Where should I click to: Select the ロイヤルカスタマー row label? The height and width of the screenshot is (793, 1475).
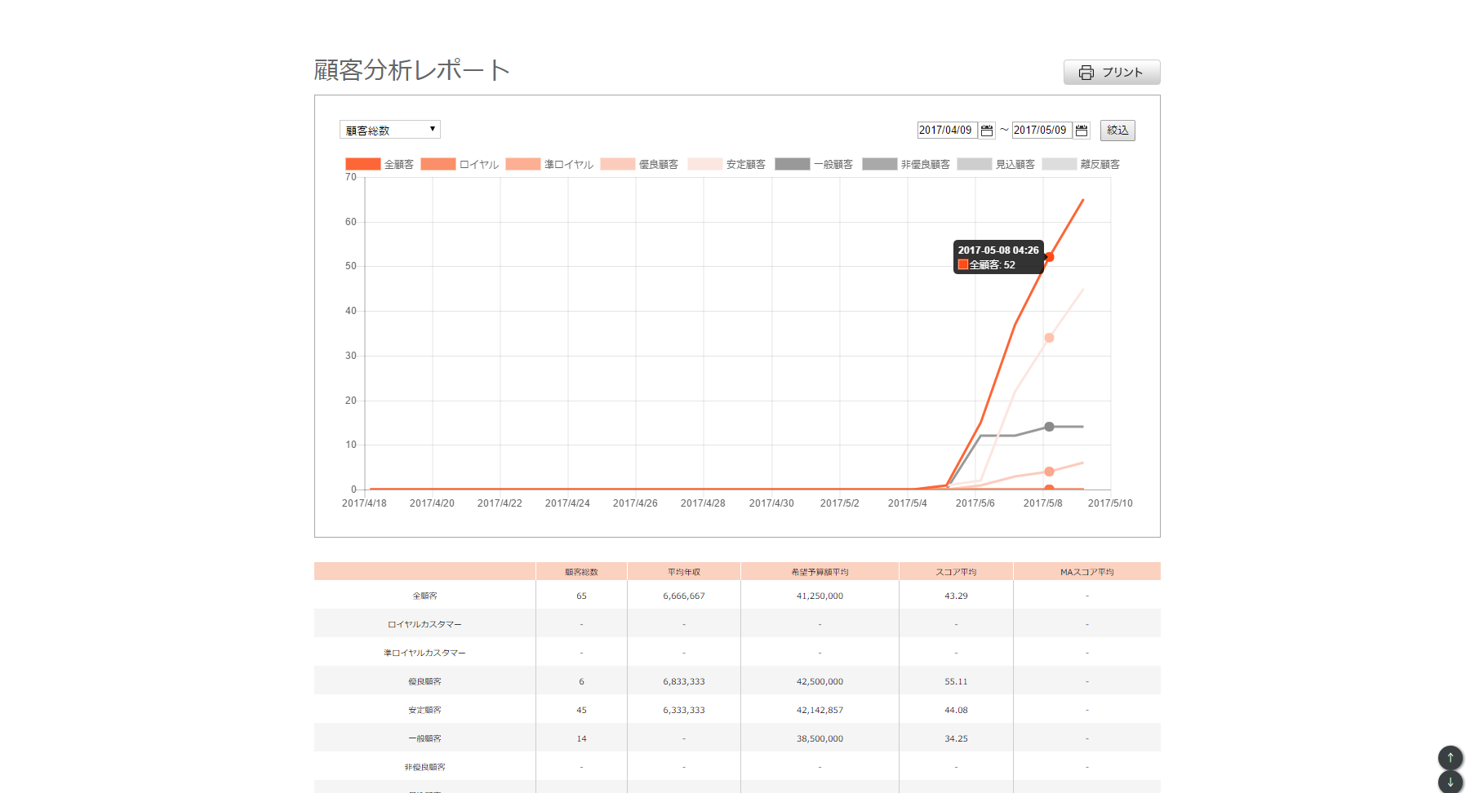(x=424, y=624)
